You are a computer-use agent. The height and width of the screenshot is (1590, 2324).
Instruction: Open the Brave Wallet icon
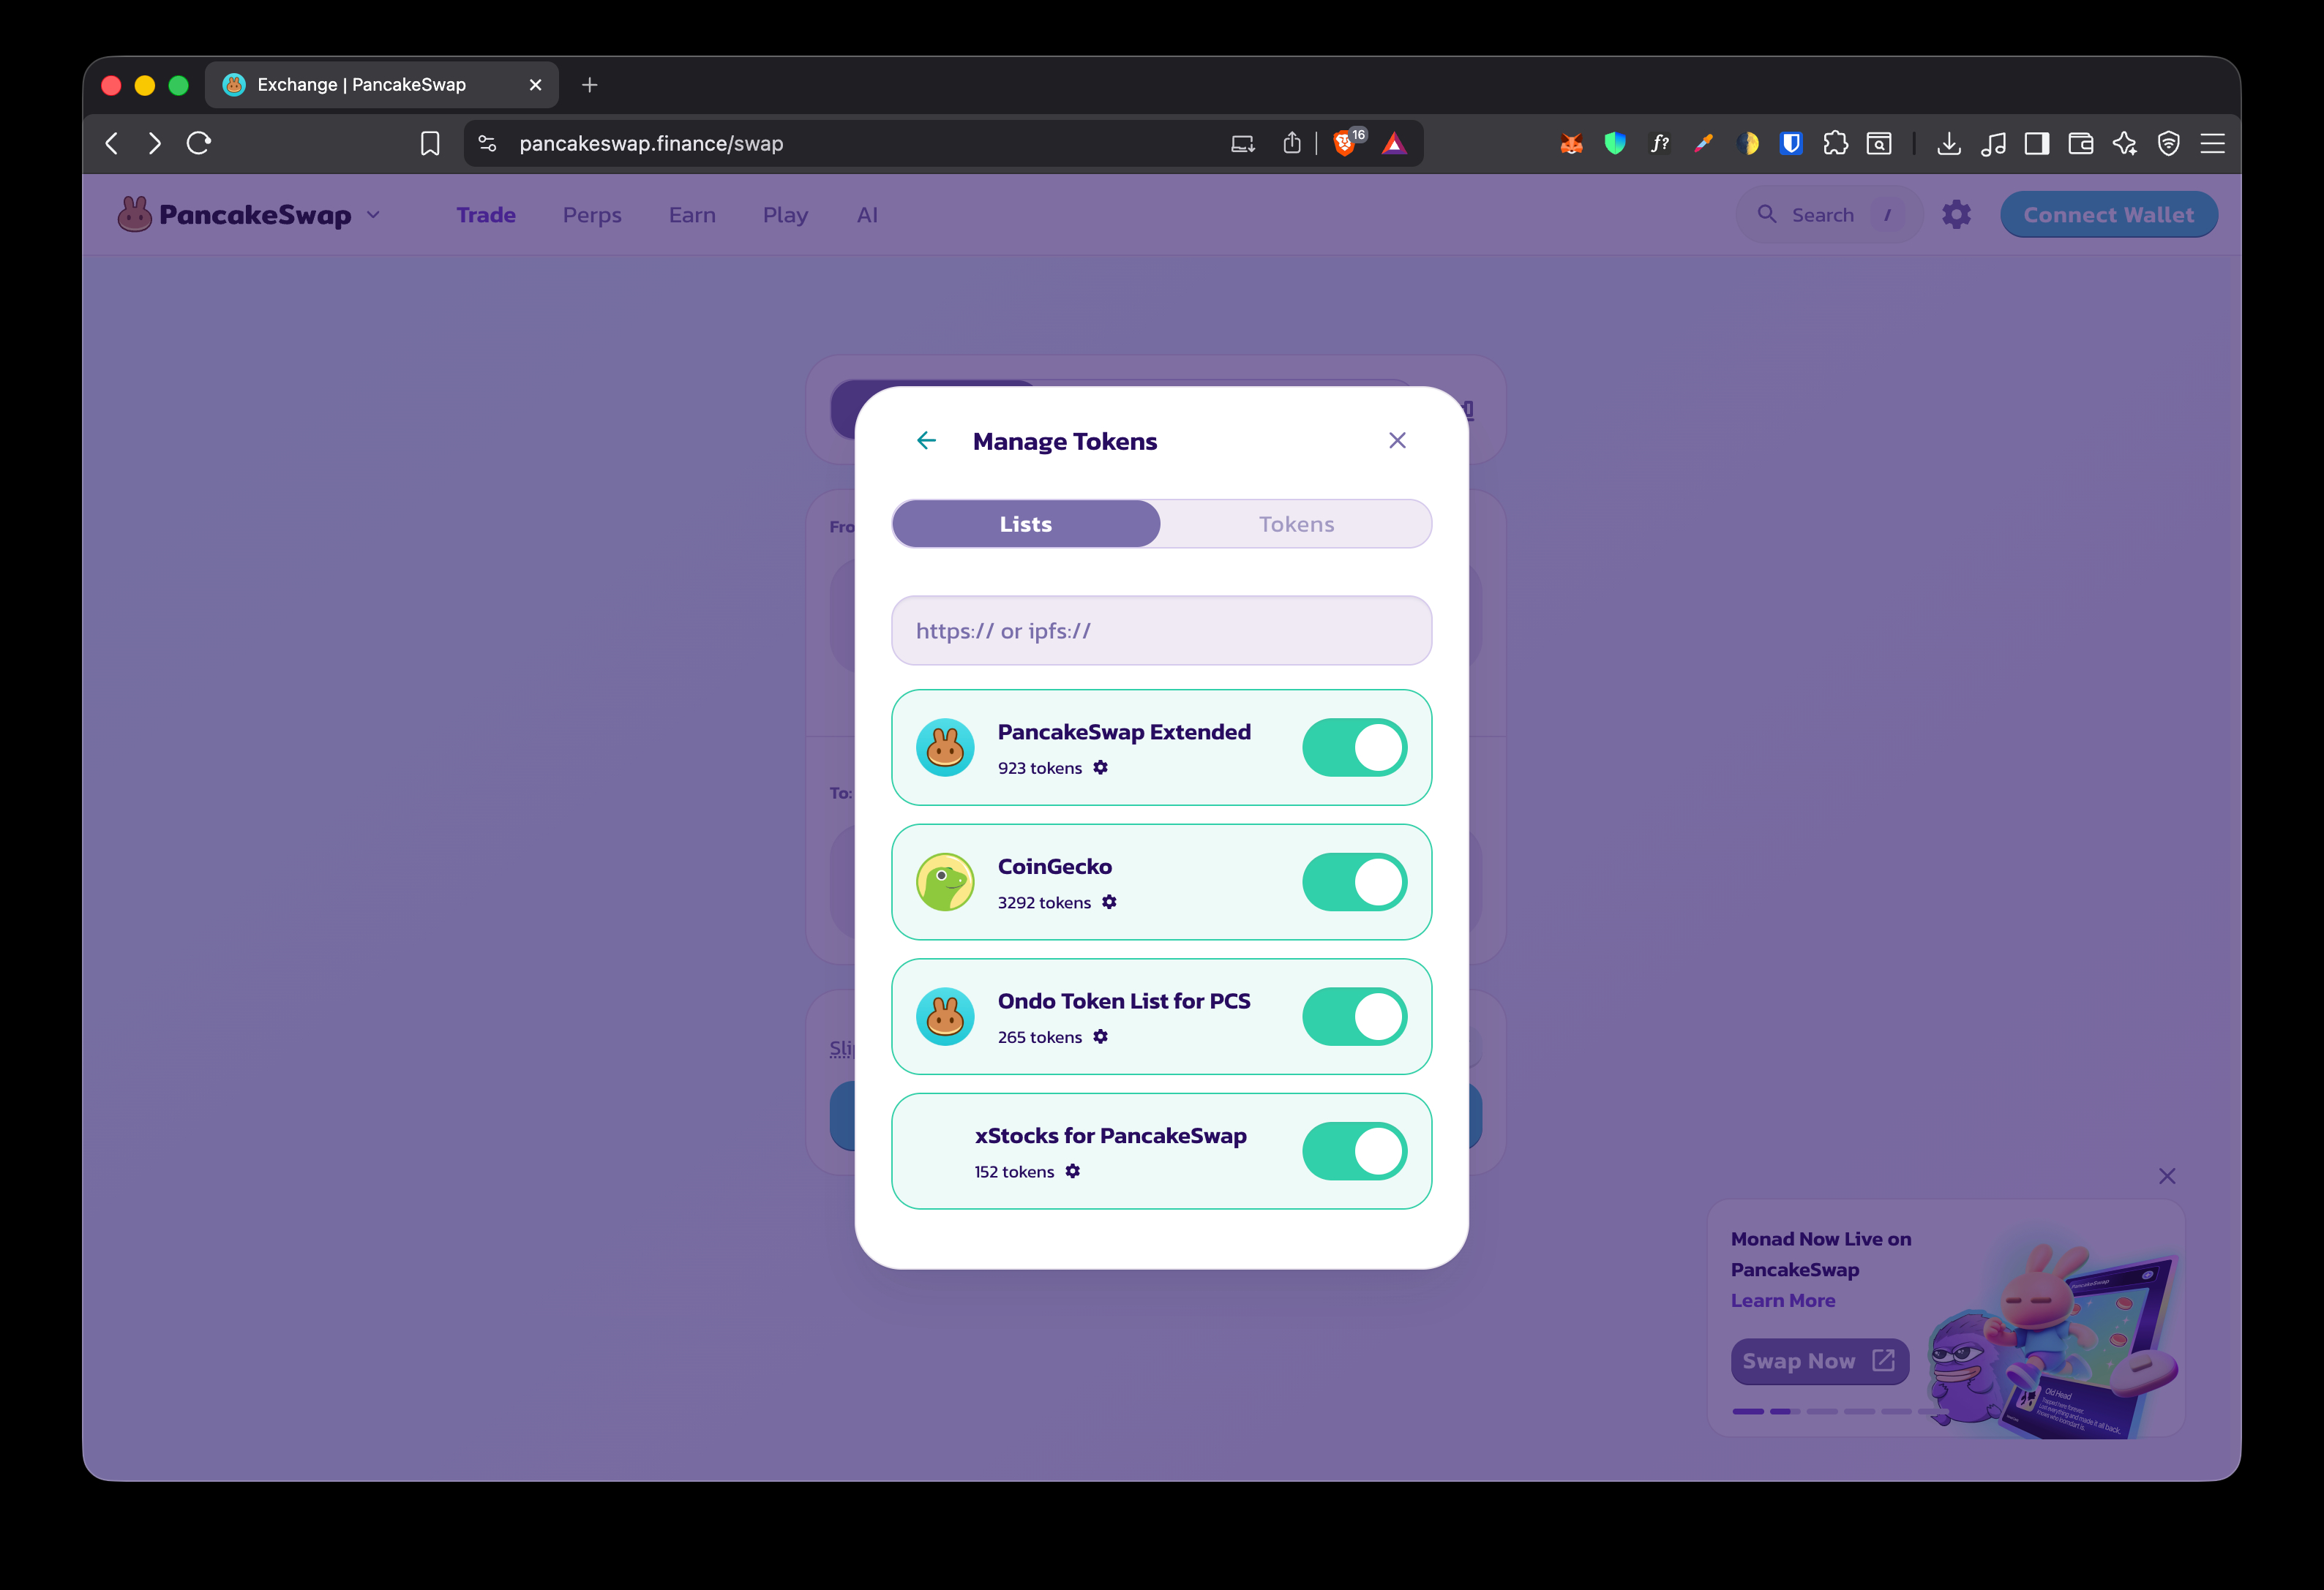2081,144
